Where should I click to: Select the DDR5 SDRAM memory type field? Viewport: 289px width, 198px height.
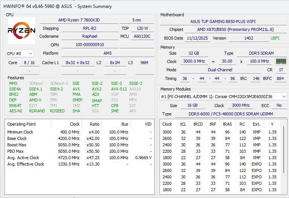[x=261, y=53]
